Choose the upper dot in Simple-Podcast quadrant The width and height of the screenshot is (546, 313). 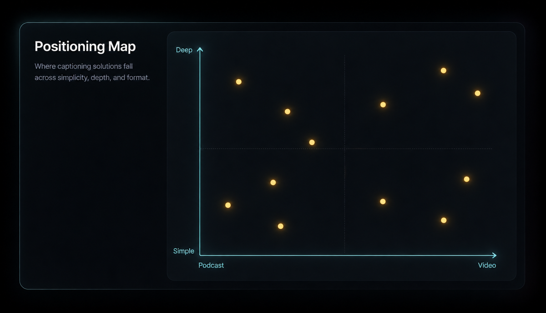coord(273,182)
